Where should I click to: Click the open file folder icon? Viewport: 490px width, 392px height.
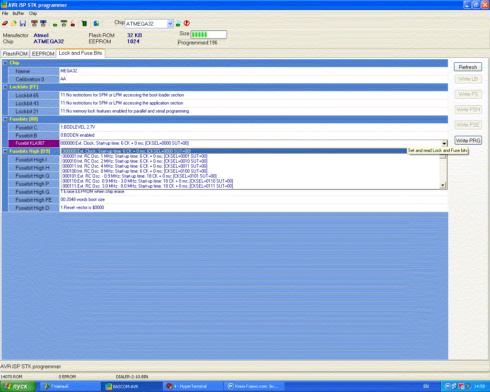[x=14, y=23]
